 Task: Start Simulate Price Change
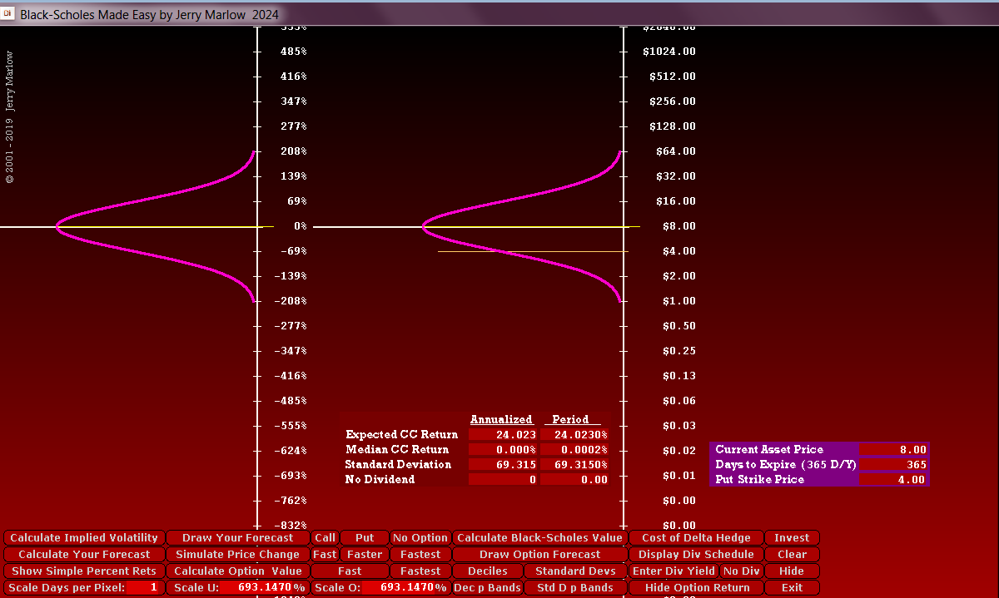click(x=238, y=555)
